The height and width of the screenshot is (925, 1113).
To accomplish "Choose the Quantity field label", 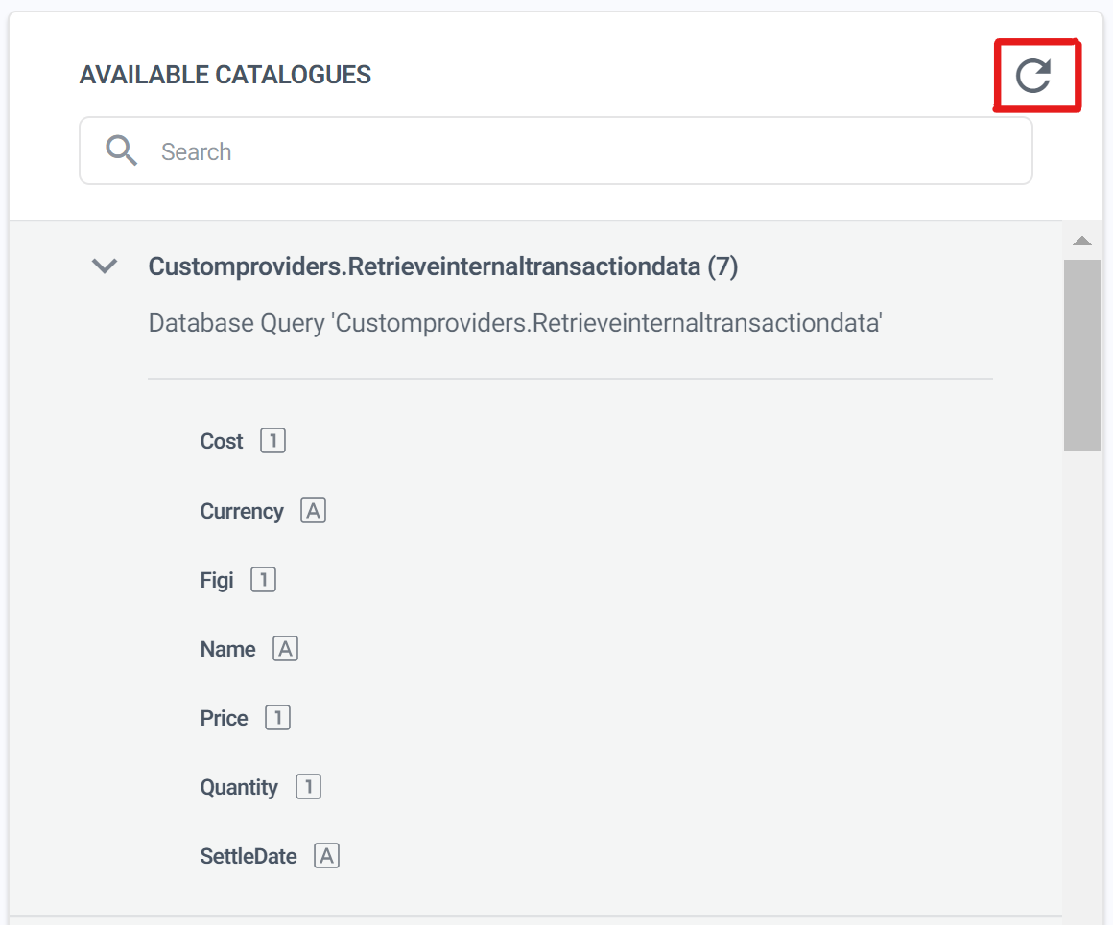I will coord(239,787).
